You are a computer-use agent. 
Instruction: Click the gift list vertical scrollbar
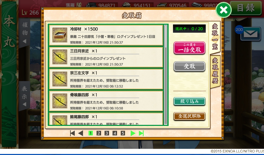tap(166, 75)
